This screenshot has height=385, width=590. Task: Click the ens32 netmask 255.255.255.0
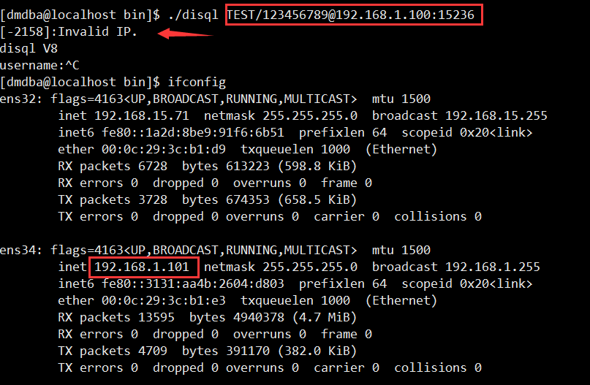[x=310, y=116]
